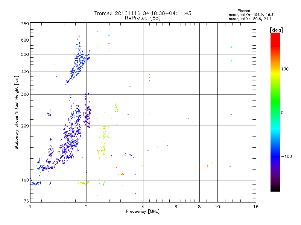This screenshot has width=301, height=225.
Task: Click the '[deg]' colorbar unit label
Action: [x=276, y=30]
